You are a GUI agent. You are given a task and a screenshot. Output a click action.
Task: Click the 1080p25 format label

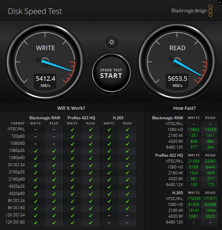(17, 151)
